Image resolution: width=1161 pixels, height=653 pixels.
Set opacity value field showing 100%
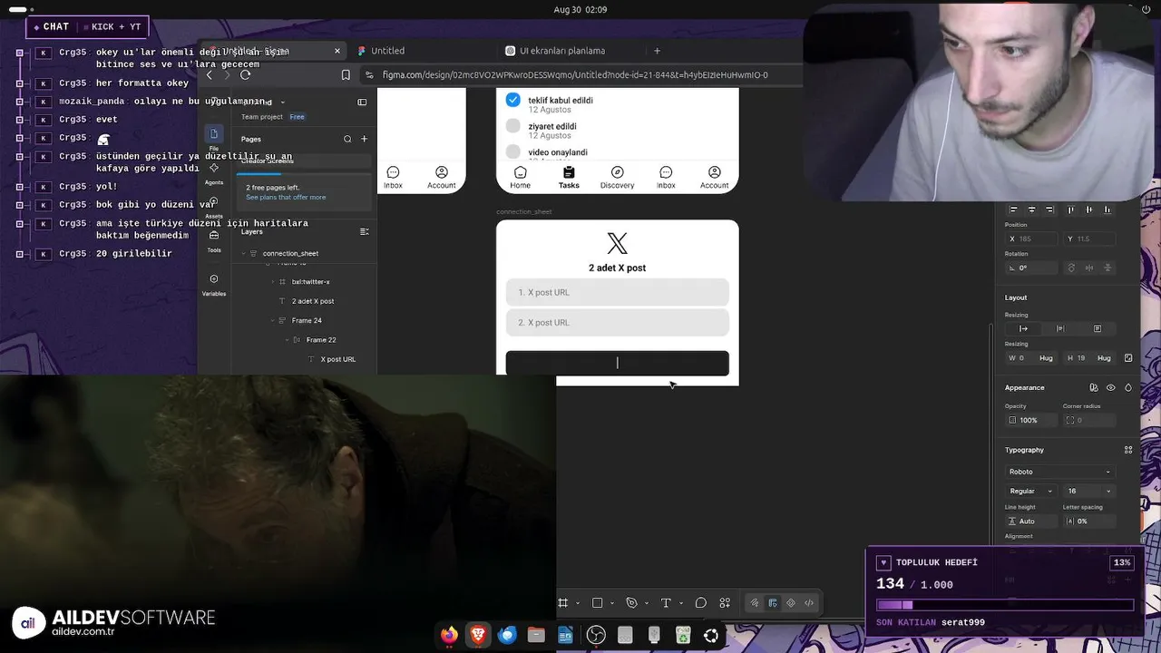pyautogui.click(x=1031, y=420)
